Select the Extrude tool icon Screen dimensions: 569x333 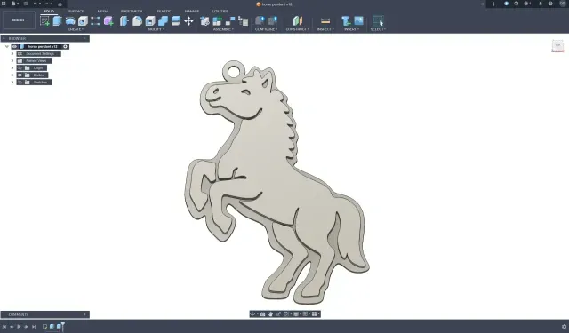[x=57, y=20]
